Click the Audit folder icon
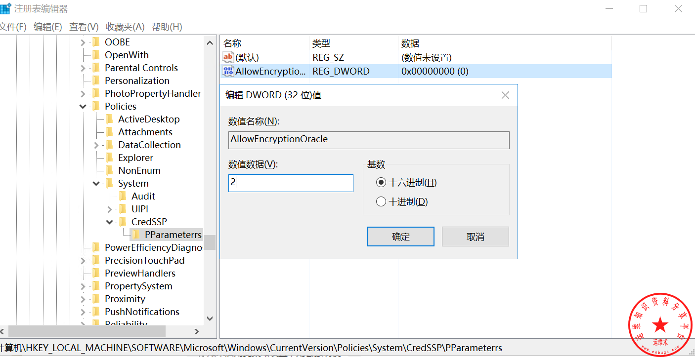695x357 pixels. click(x=123, y=196)
